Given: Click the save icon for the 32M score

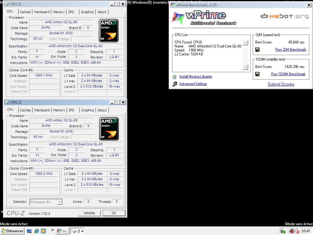Looking at the screenshot, I should 257,50.
